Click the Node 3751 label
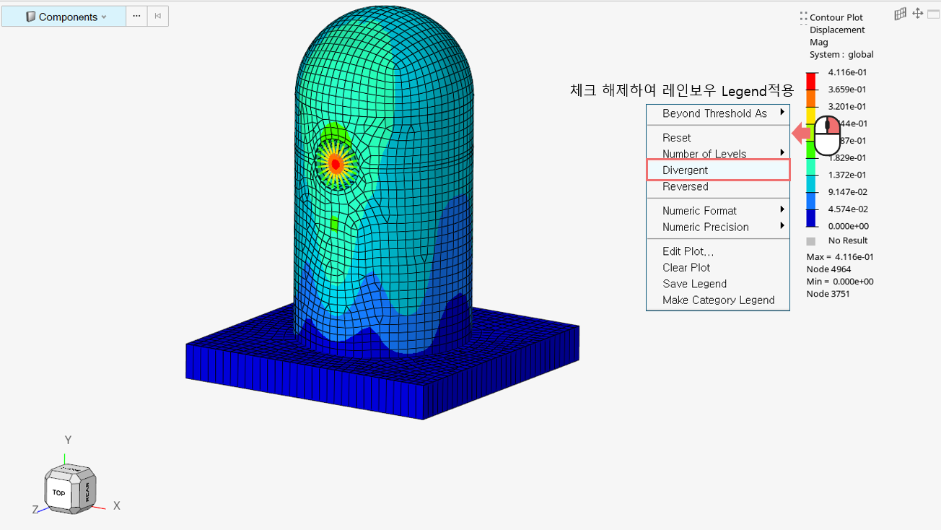Viewport: 941px width, 530px height. point(828,293)
